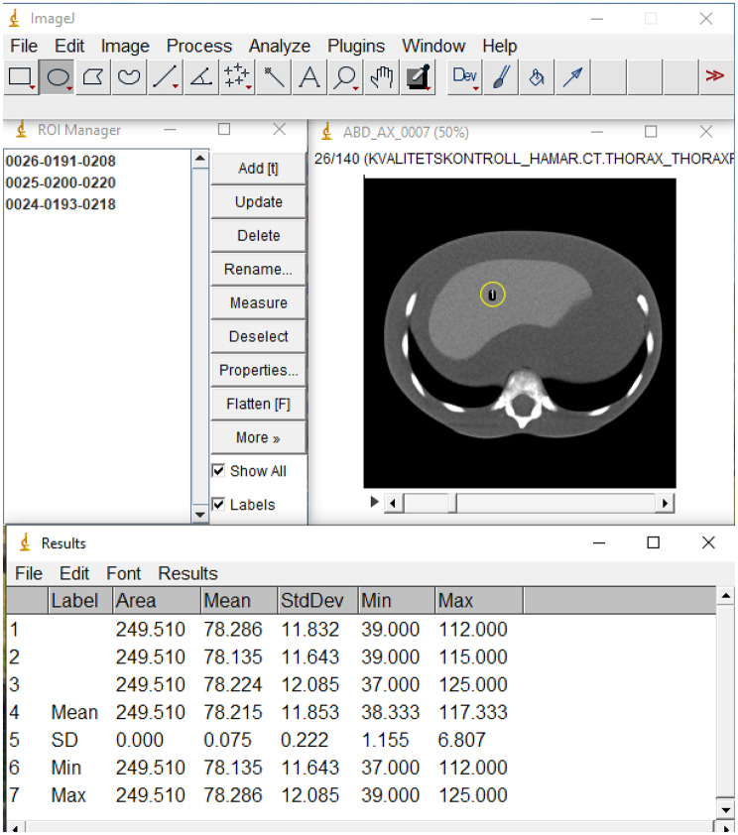
Task: Open the Process menu
Action: (x=199, y=46)
